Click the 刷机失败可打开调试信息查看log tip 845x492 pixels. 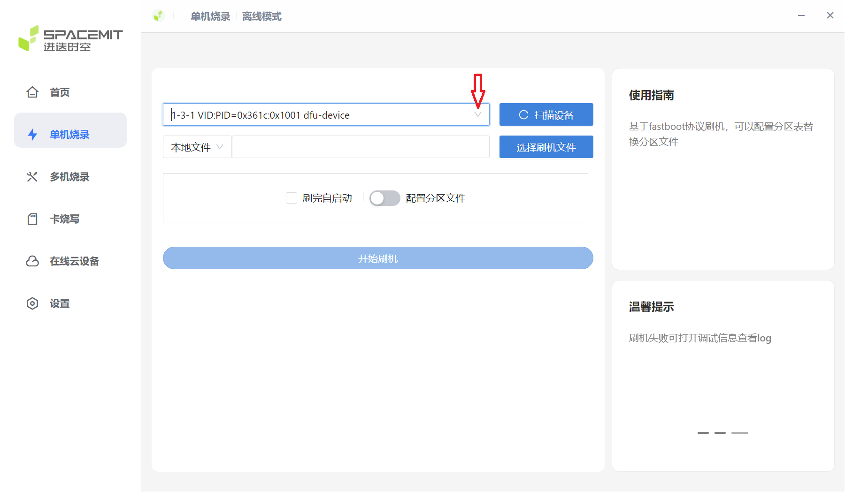700,338
